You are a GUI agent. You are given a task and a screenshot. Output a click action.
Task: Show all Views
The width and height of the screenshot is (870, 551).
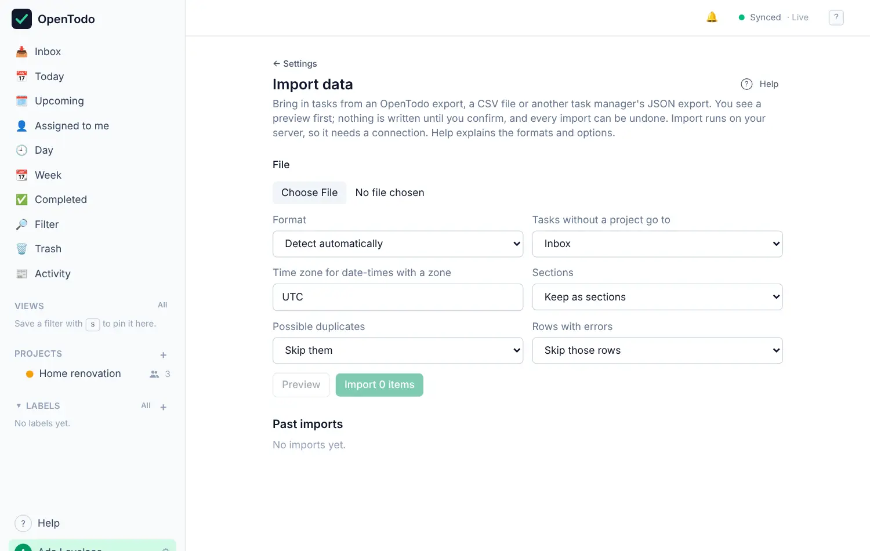click(x=162, y=305)
